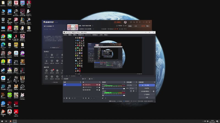Open virtual camera settings gear in Controls
Image resolution: width=220 pixels, height=123 pixels.
point(153,91)
